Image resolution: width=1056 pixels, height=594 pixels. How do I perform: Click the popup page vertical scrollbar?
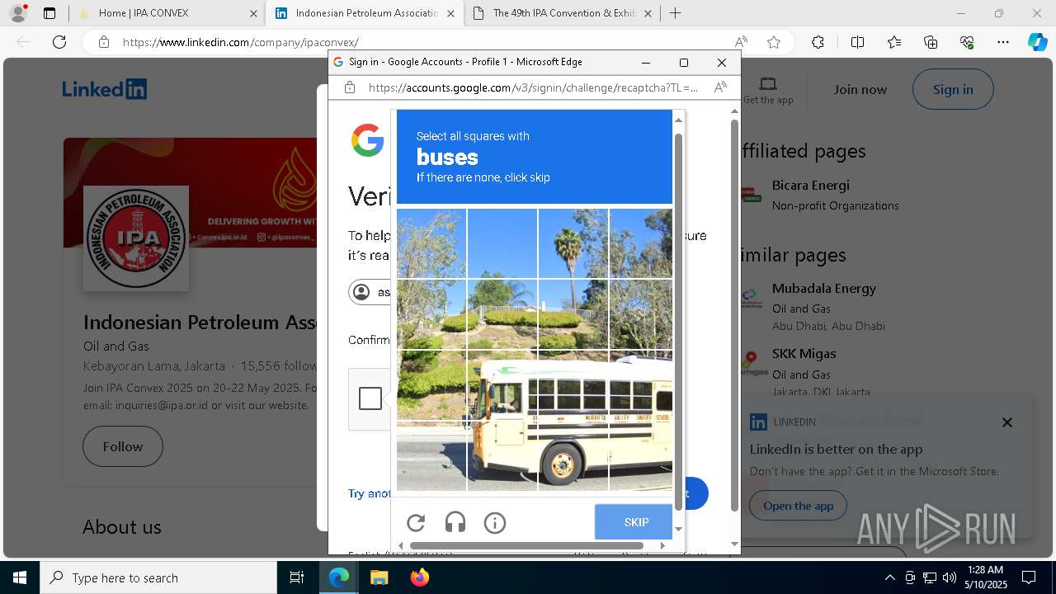(x=734, y=315)
